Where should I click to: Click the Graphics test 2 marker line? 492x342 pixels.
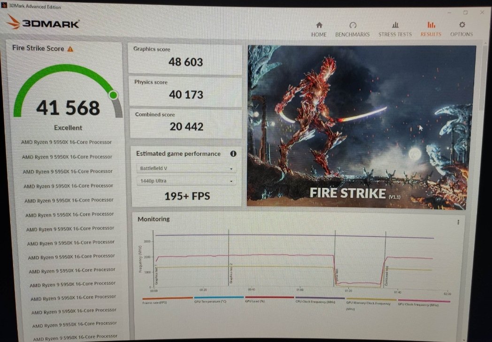(229, 257)
